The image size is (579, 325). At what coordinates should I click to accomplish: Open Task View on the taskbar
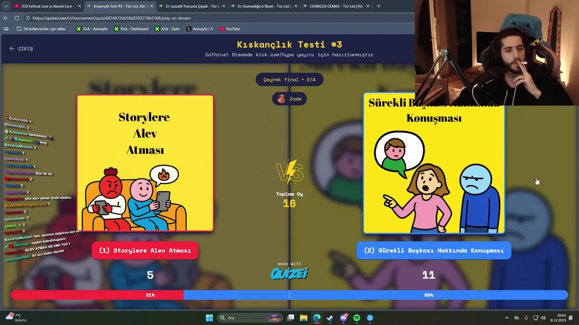290,318
